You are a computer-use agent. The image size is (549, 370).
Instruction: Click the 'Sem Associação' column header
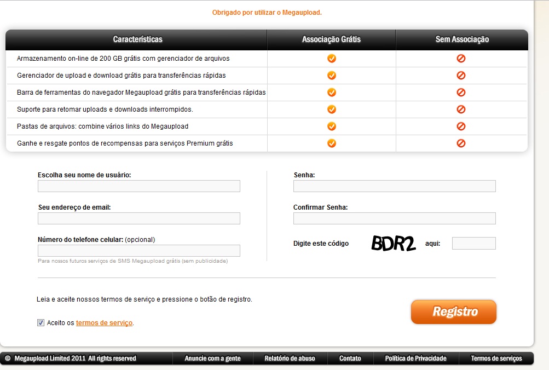[462, 39]
